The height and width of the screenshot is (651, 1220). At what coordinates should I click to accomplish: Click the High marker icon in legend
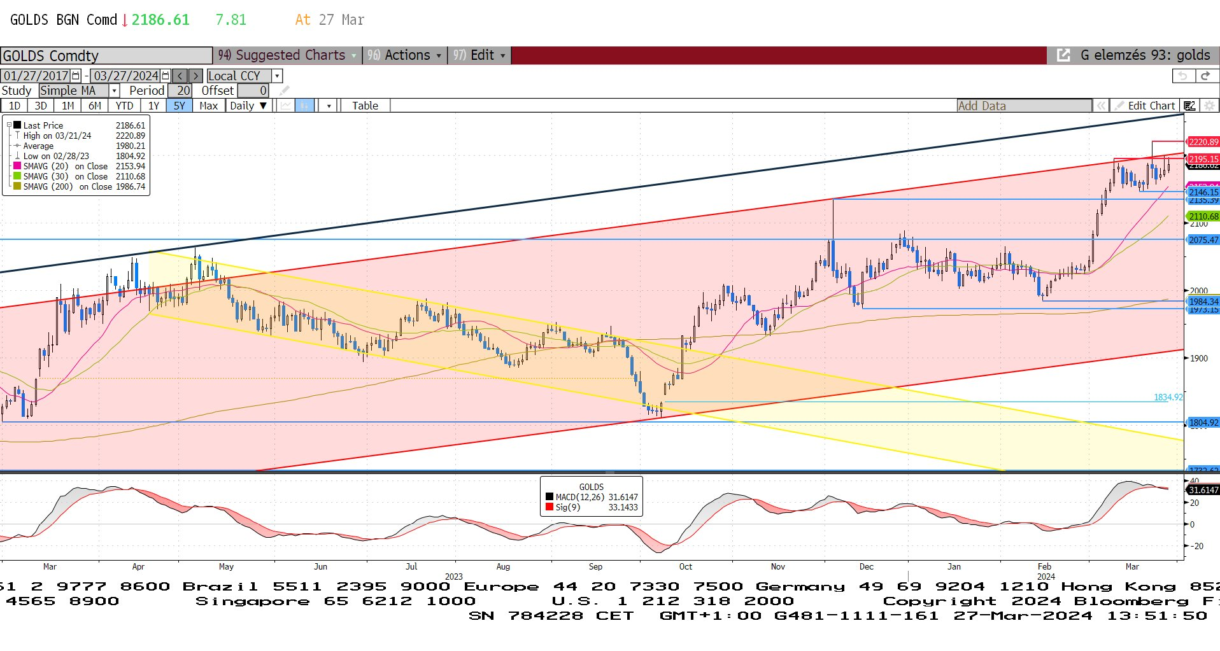(17, 136)
